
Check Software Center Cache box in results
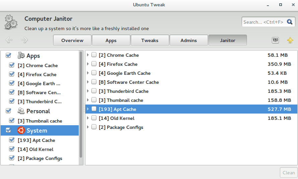pyautogui.click(x=94, y=82)
